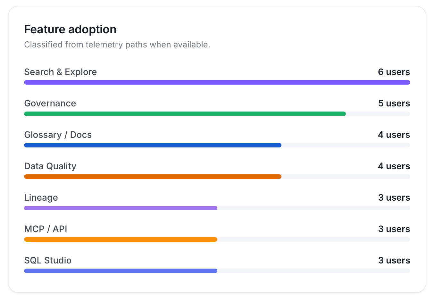
Task: Click the "4 users" count for Glossary / Docs
Action: pyautogui.click(x=394, y=135)
